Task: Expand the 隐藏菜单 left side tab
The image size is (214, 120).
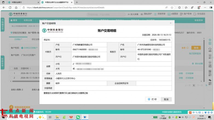Action: (x=2, y=25)
